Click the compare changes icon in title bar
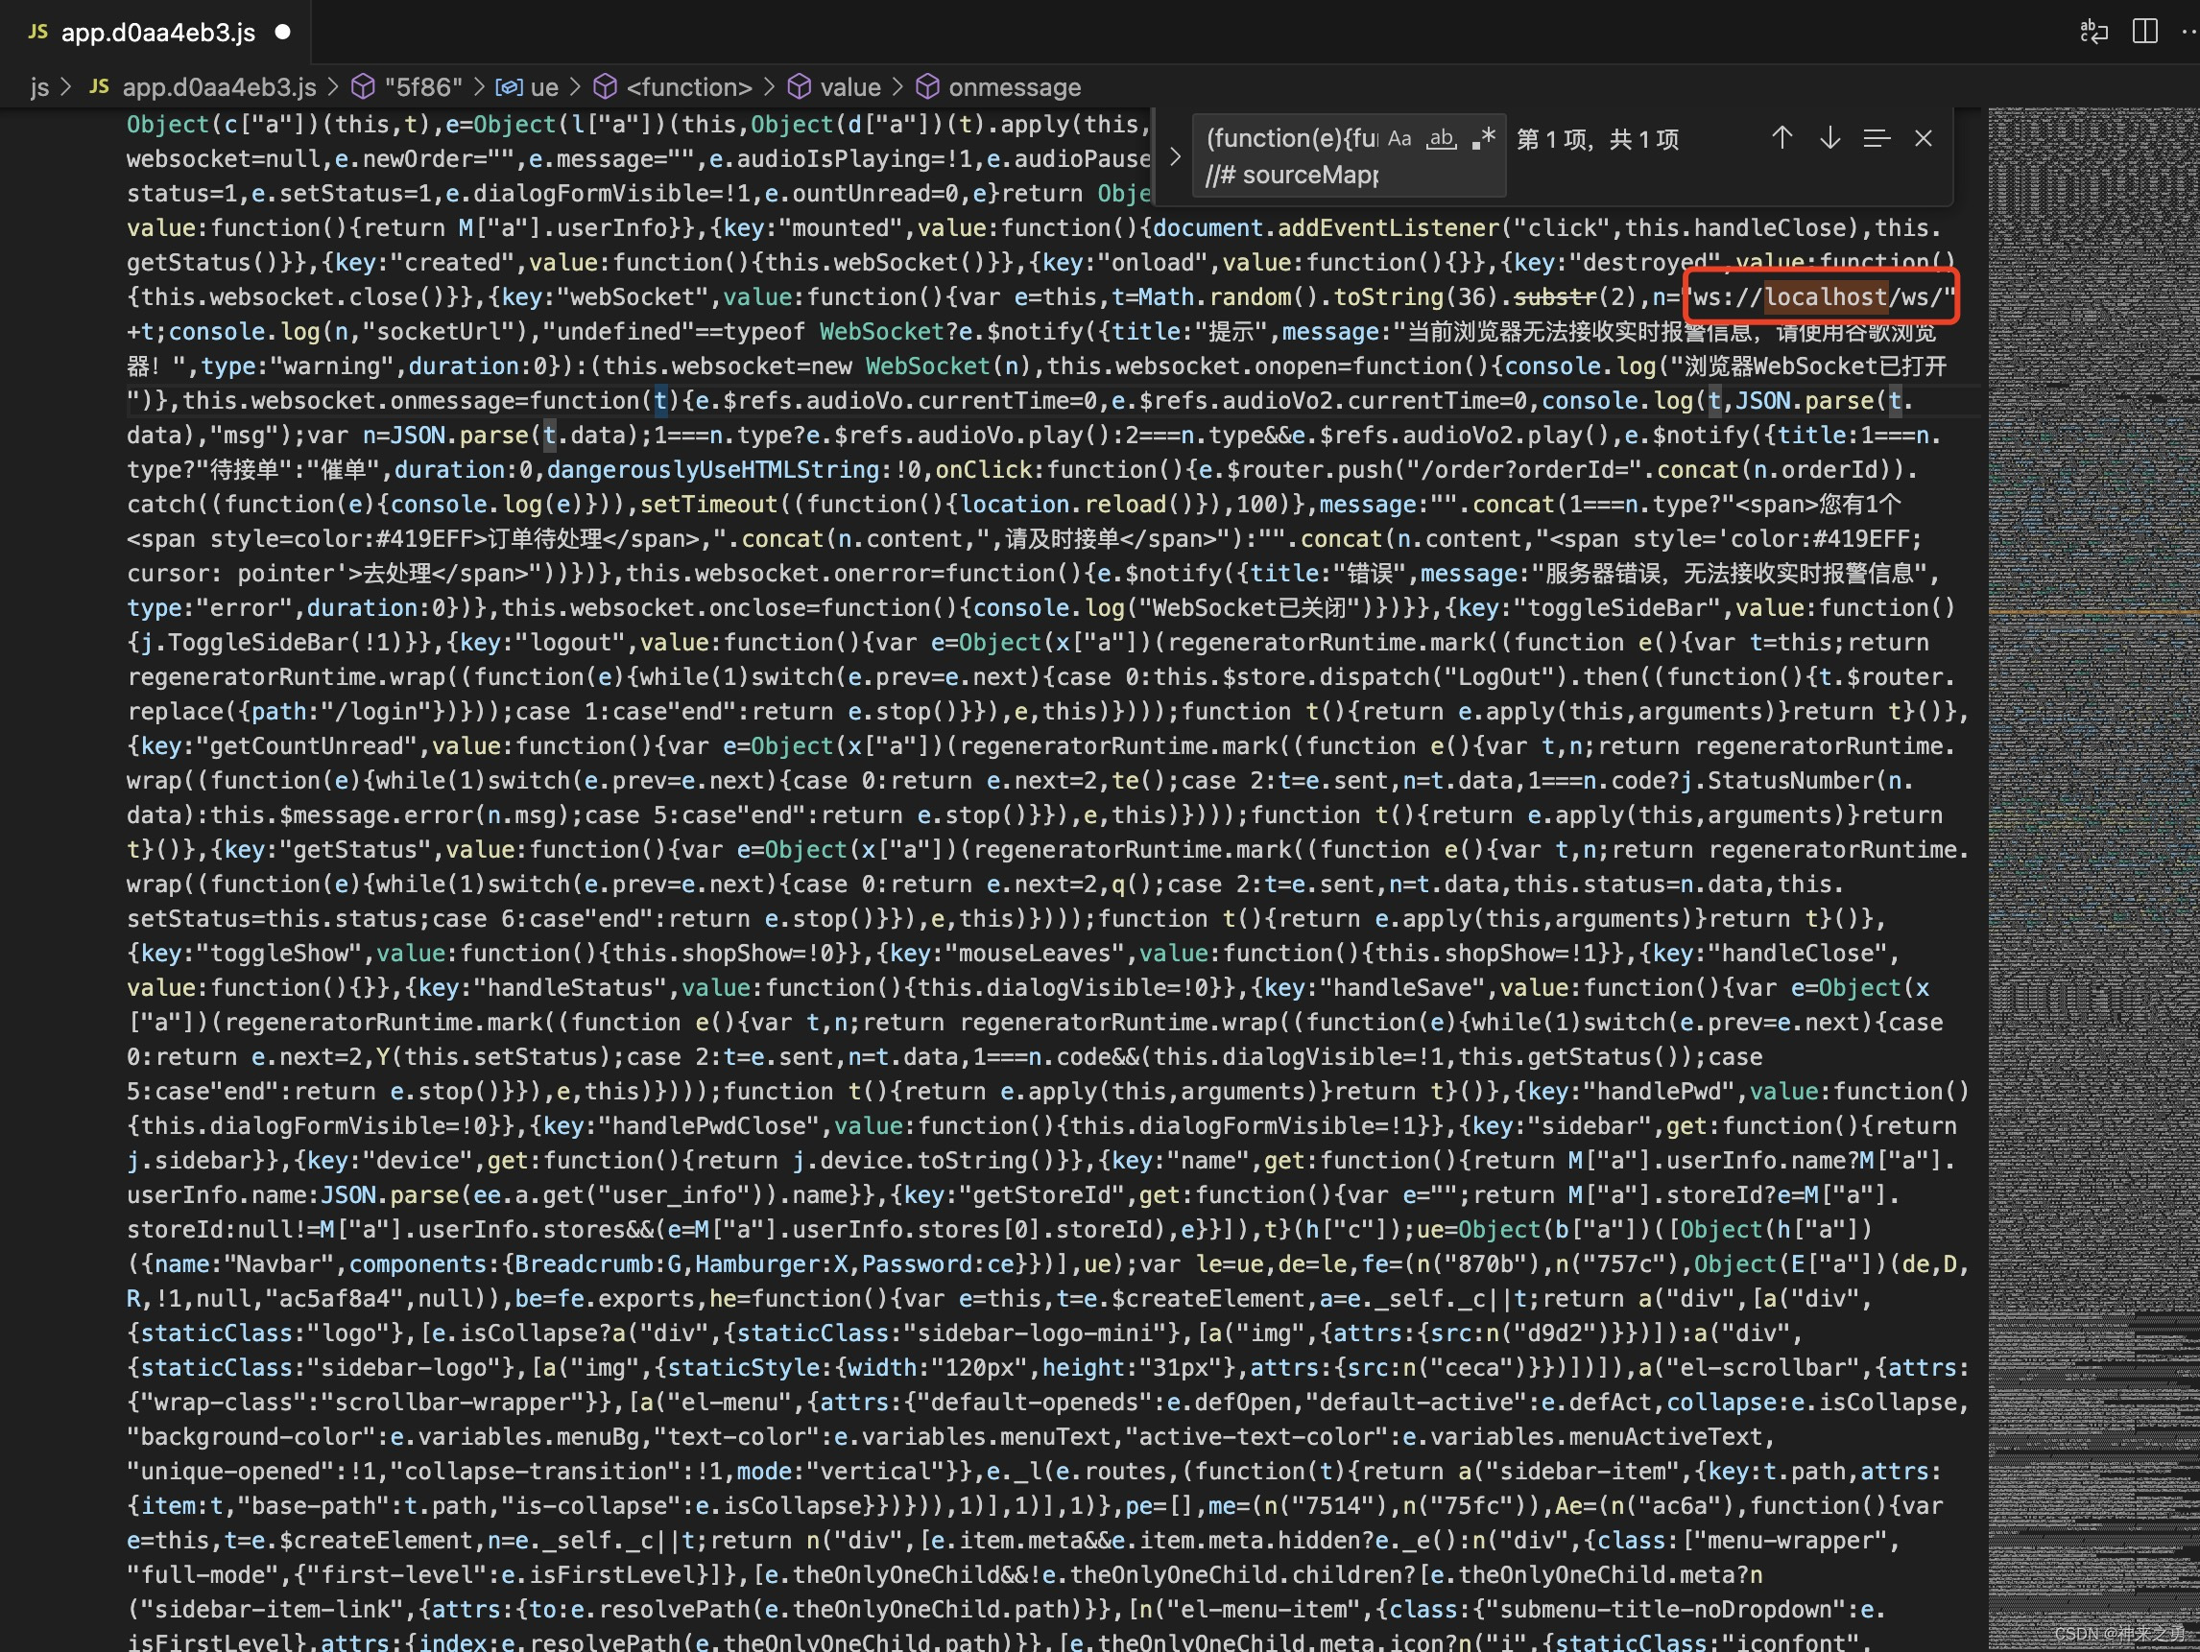The image size is (2200, 1652). pyautogui.click(x=2093, y=32)
